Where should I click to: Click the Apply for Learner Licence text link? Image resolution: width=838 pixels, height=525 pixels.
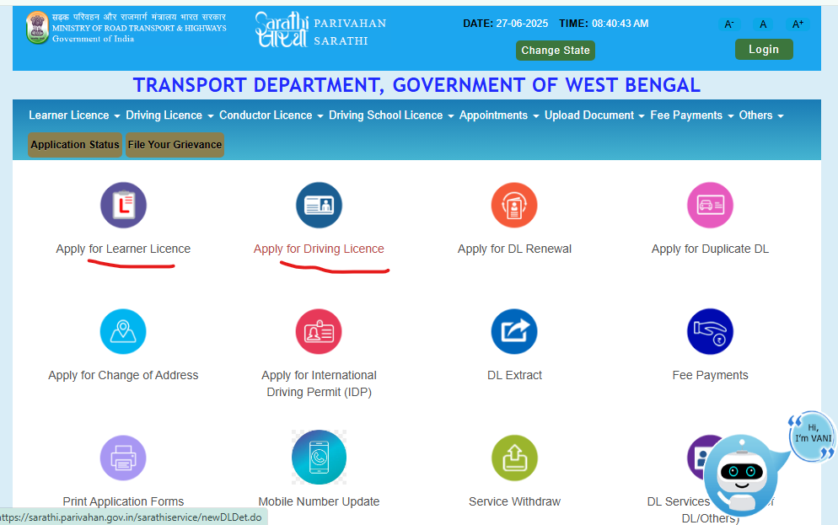coord(123,249)
